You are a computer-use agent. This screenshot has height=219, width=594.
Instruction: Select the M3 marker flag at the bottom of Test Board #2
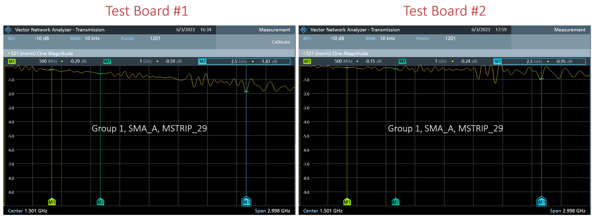coord(541,201)
